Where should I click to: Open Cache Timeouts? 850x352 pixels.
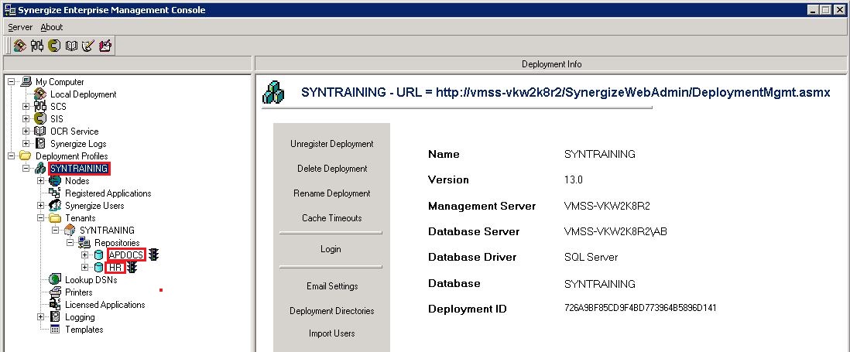(332, 217)
